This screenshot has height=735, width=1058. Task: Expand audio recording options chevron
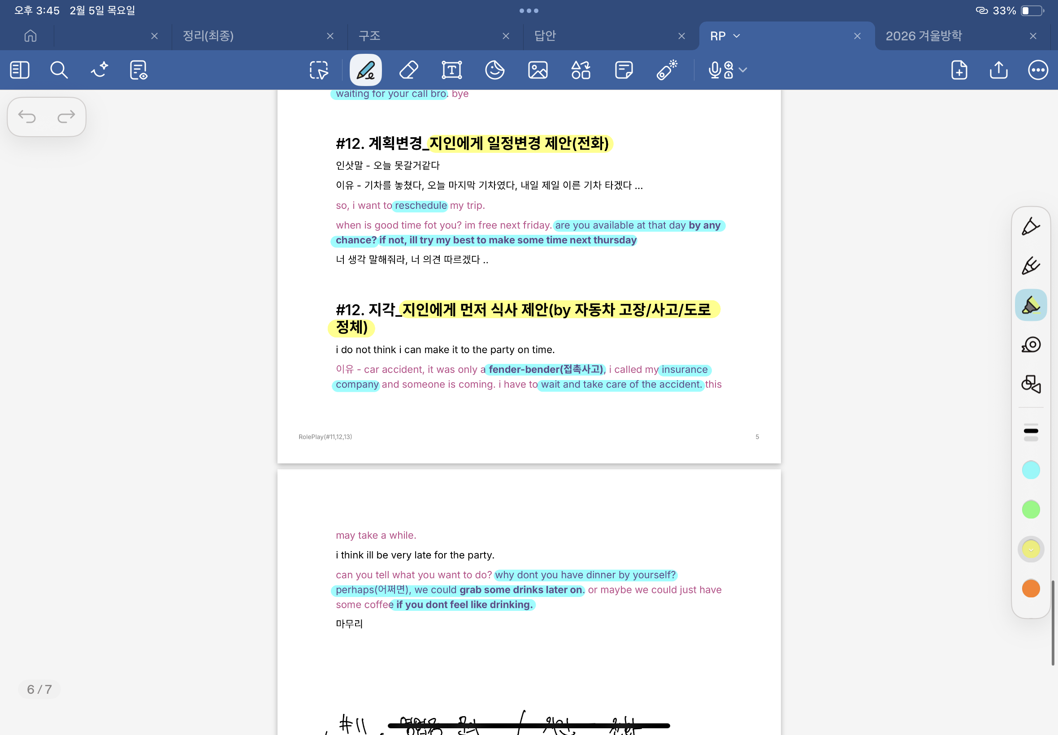point(743,70)
